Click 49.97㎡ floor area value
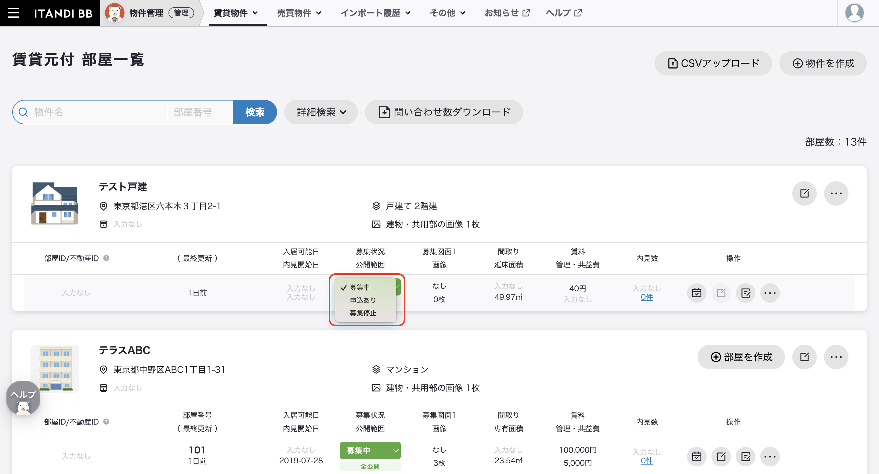 (x=508, y=297)
